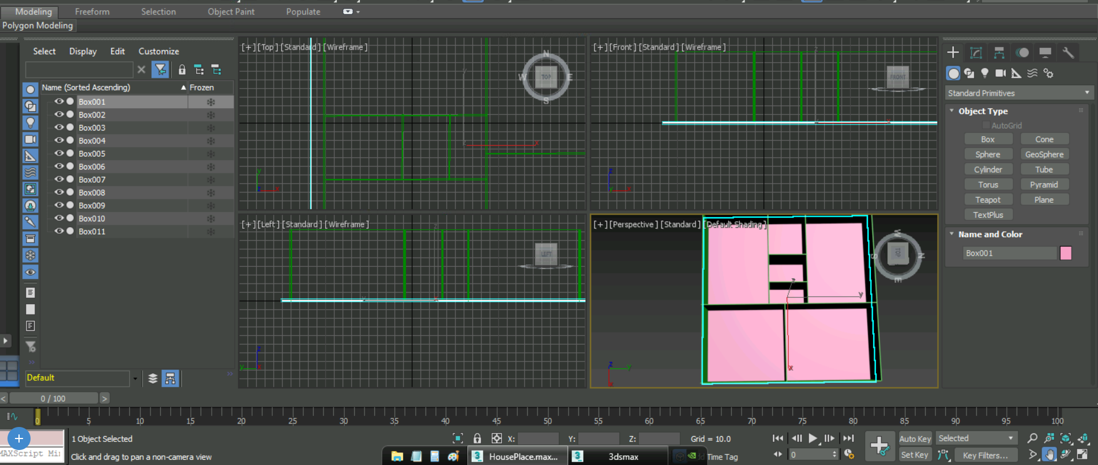The image size is (1098, 465).
Task: Open Perspective viewport Default Shading menu
Action: pyautogui.click(x=735, y=224)
